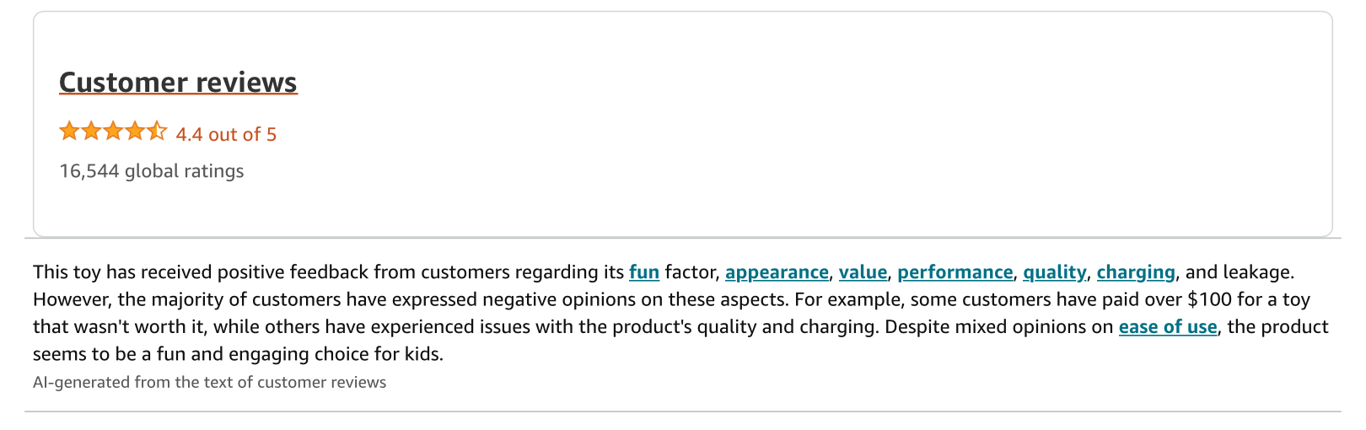Open the 'value' review topic link
Screen dimensions: 1366x430
[863, 272]
